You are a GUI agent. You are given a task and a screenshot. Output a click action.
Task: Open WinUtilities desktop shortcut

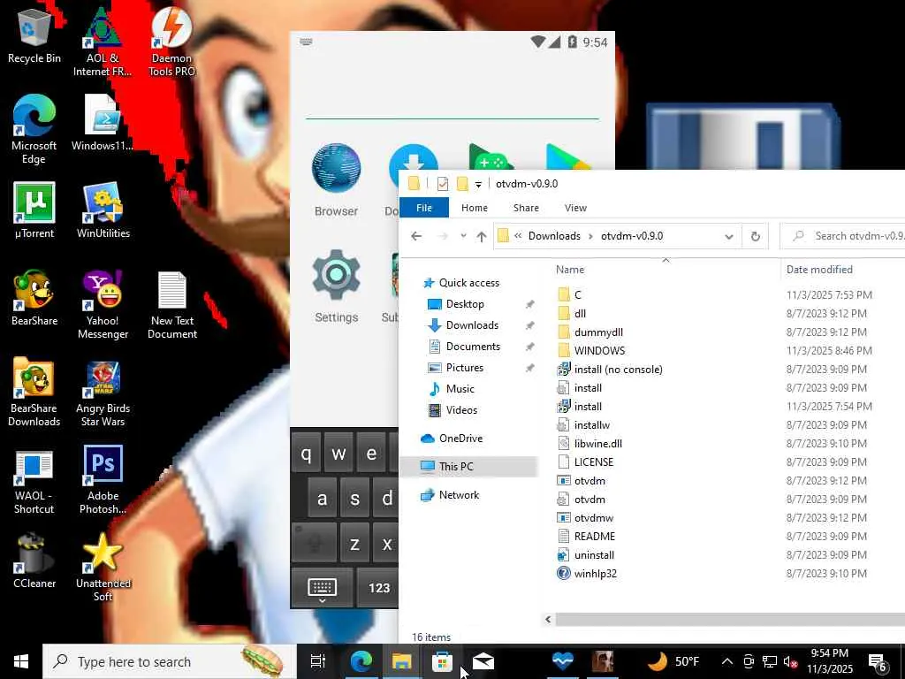click(x=103, y=210)
